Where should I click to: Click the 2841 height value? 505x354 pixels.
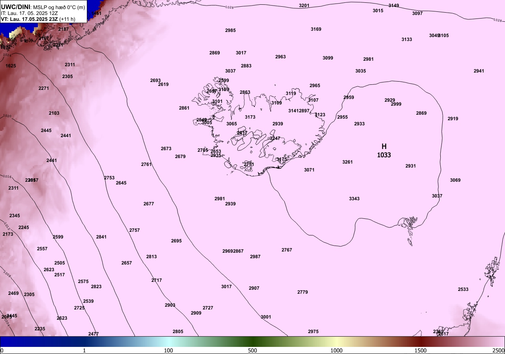tap(101, 237)
